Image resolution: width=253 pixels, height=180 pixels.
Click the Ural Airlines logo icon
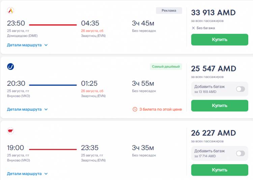point(10,11)
